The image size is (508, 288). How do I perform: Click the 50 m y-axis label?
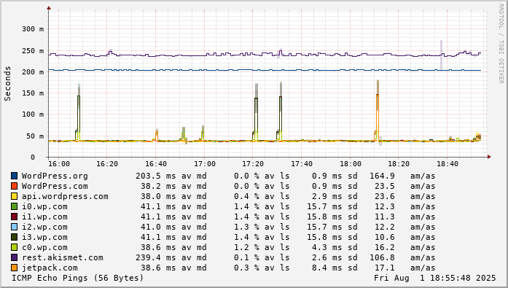[35, 136]
